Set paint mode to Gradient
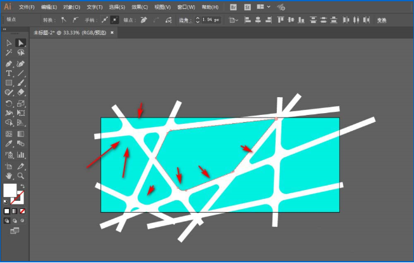The width and height of the screenshot is (414, 263). (15, 211)
